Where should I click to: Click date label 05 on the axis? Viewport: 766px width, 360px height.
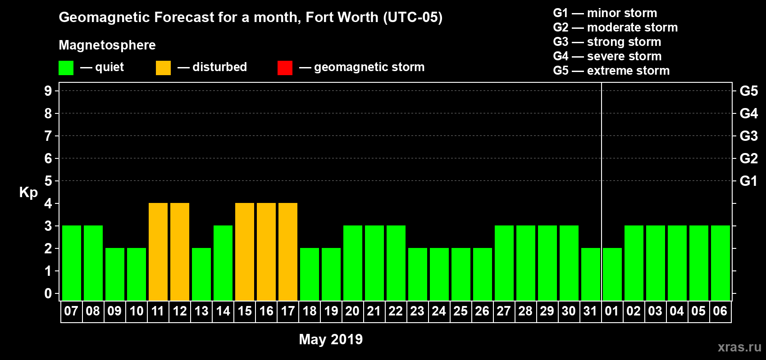coord(698,311)
